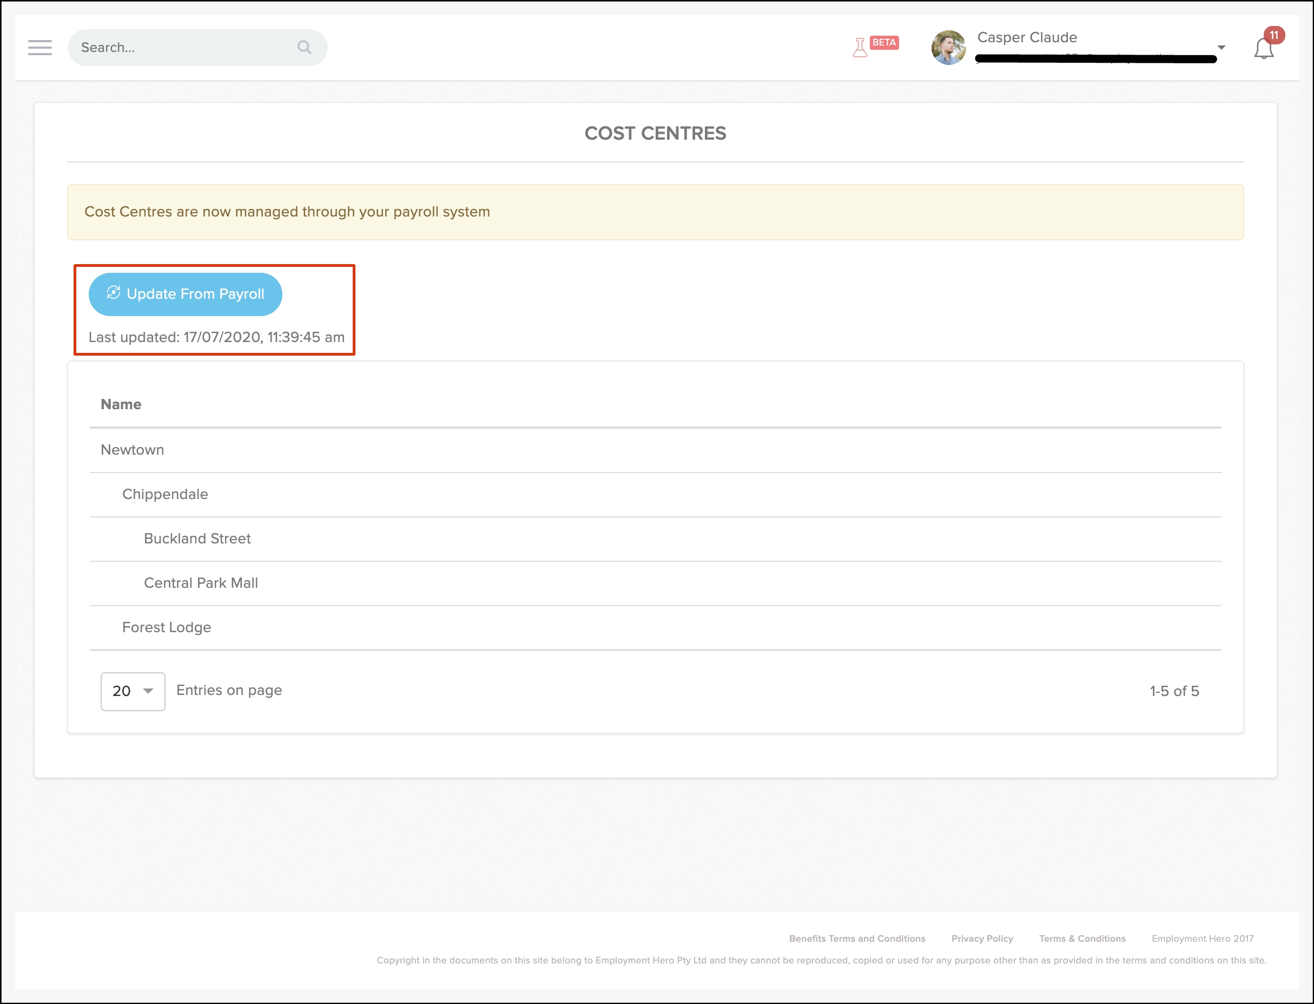This screenshot has height=1004, width=1314.
Task: Click the refresh icon on Update button
Action: tap(114, 293)
